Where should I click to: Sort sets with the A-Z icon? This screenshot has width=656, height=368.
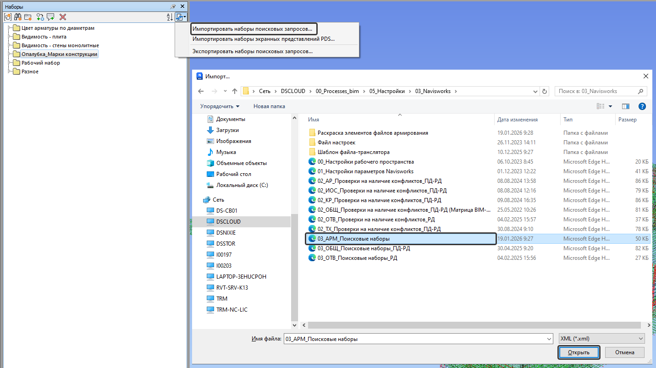tap(170, 17)
